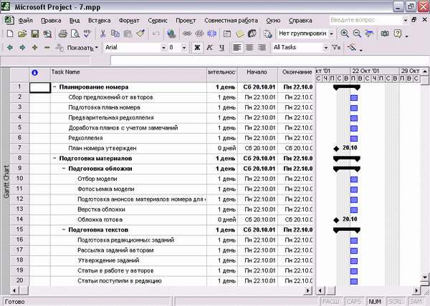Open the print preview icon
The image size is (430, 306).
(x=75, y=34)
